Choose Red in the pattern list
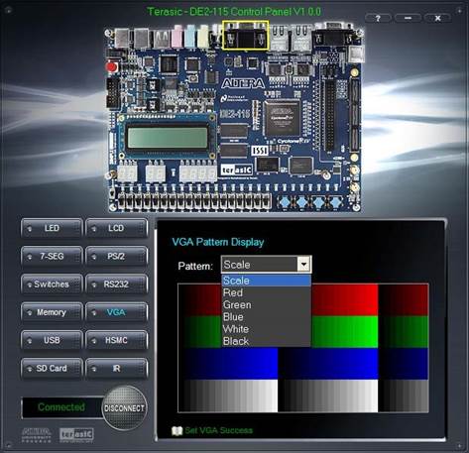Image resolution: width=469 pixels, height=453 pixels. point(266,292)
